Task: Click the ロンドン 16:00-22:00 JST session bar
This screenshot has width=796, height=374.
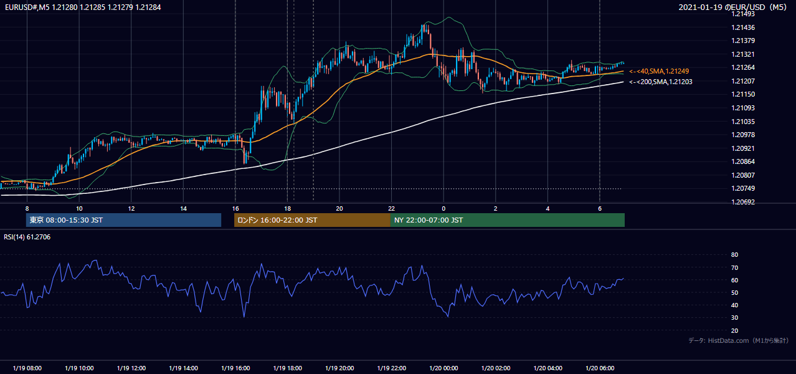Action: 312,220
